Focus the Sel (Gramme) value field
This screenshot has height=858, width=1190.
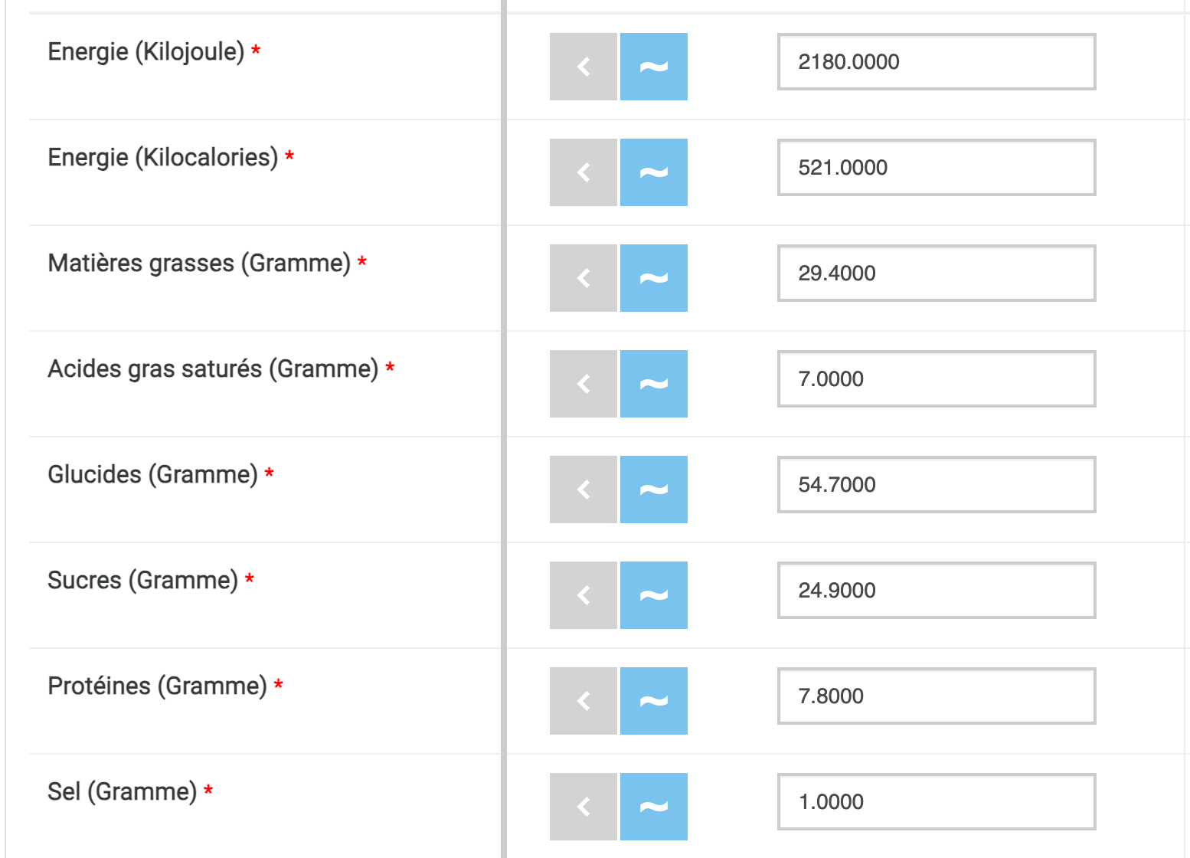[936, 802]
